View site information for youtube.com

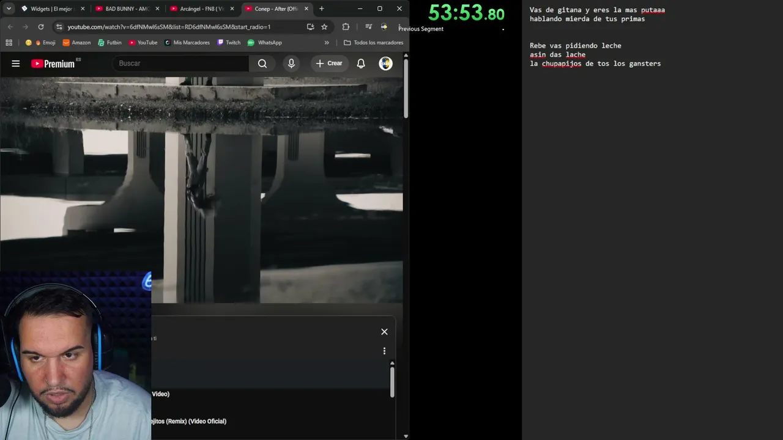59,27
